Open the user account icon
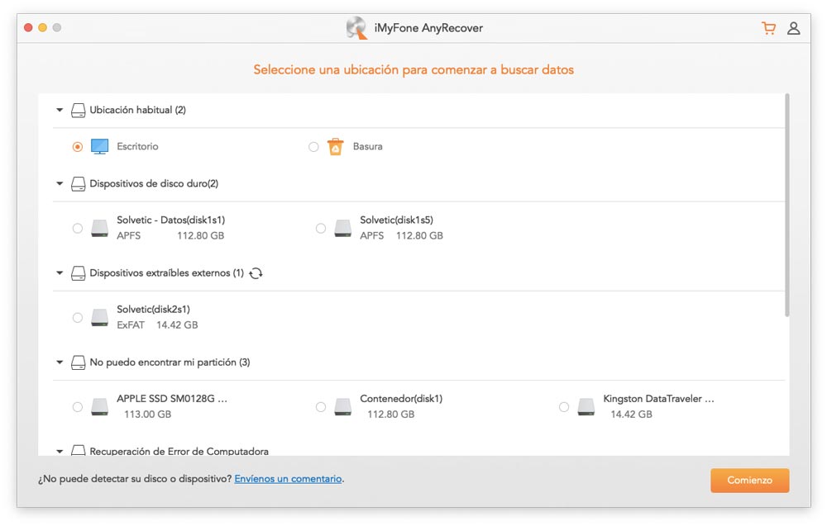The image size is (827, 526). (793, 28)
